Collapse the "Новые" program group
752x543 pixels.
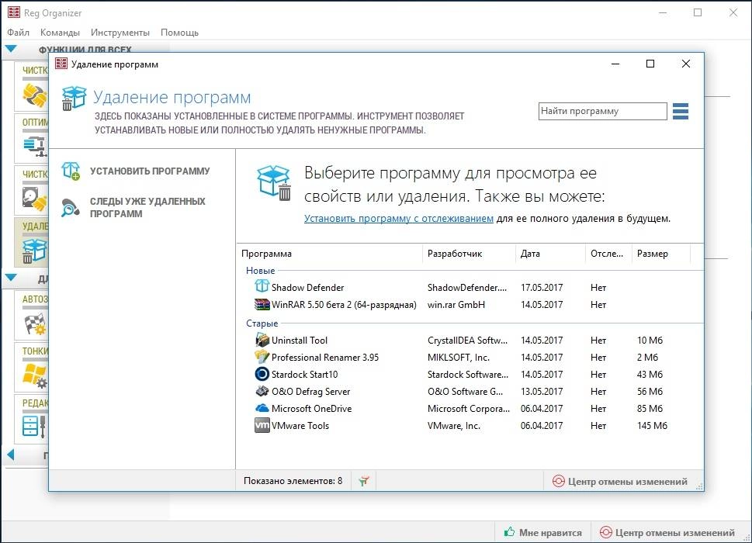point(261,270)
